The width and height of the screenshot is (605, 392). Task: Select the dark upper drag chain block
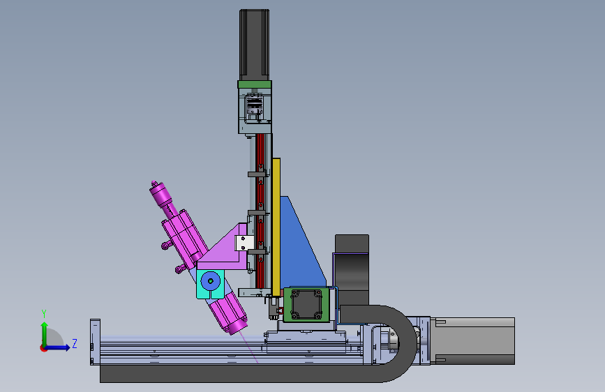(352, 269)
